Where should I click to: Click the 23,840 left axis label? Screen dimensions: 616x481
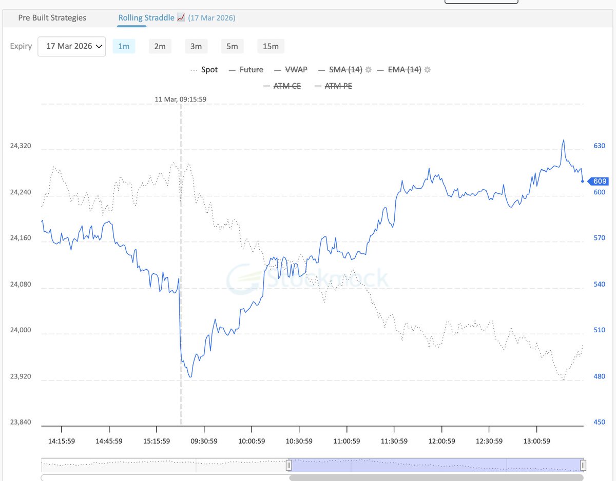[21, 422]
